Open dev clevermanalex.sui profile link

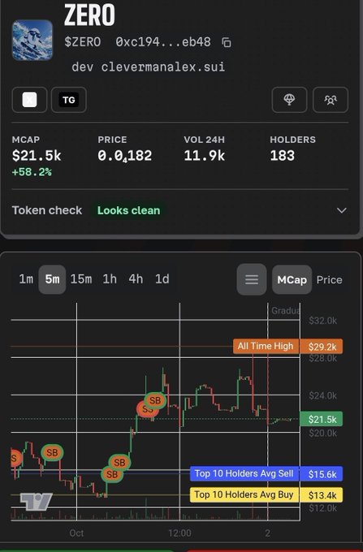tap(149, 67)
